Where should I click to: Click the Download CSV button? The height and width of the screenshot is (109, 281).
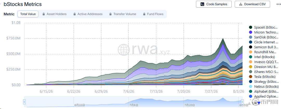coord(252,4)
